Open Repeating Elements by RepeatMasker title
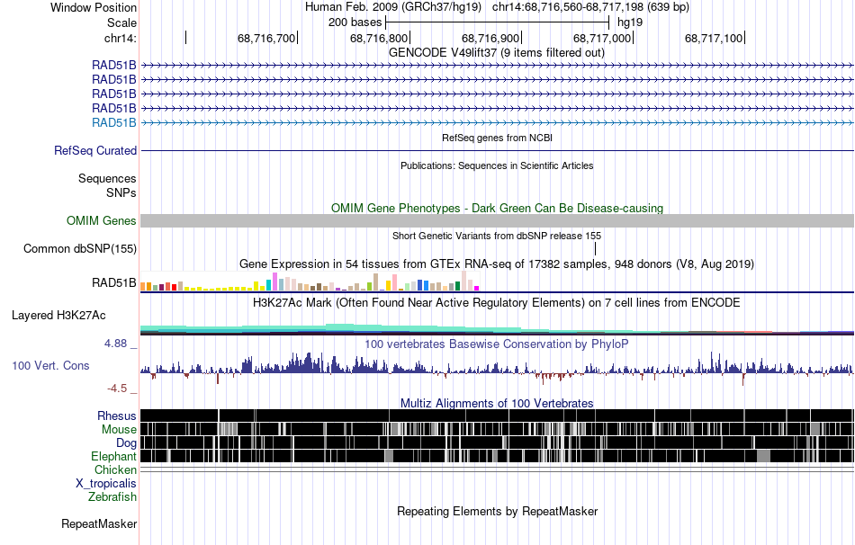 point(497,511)
